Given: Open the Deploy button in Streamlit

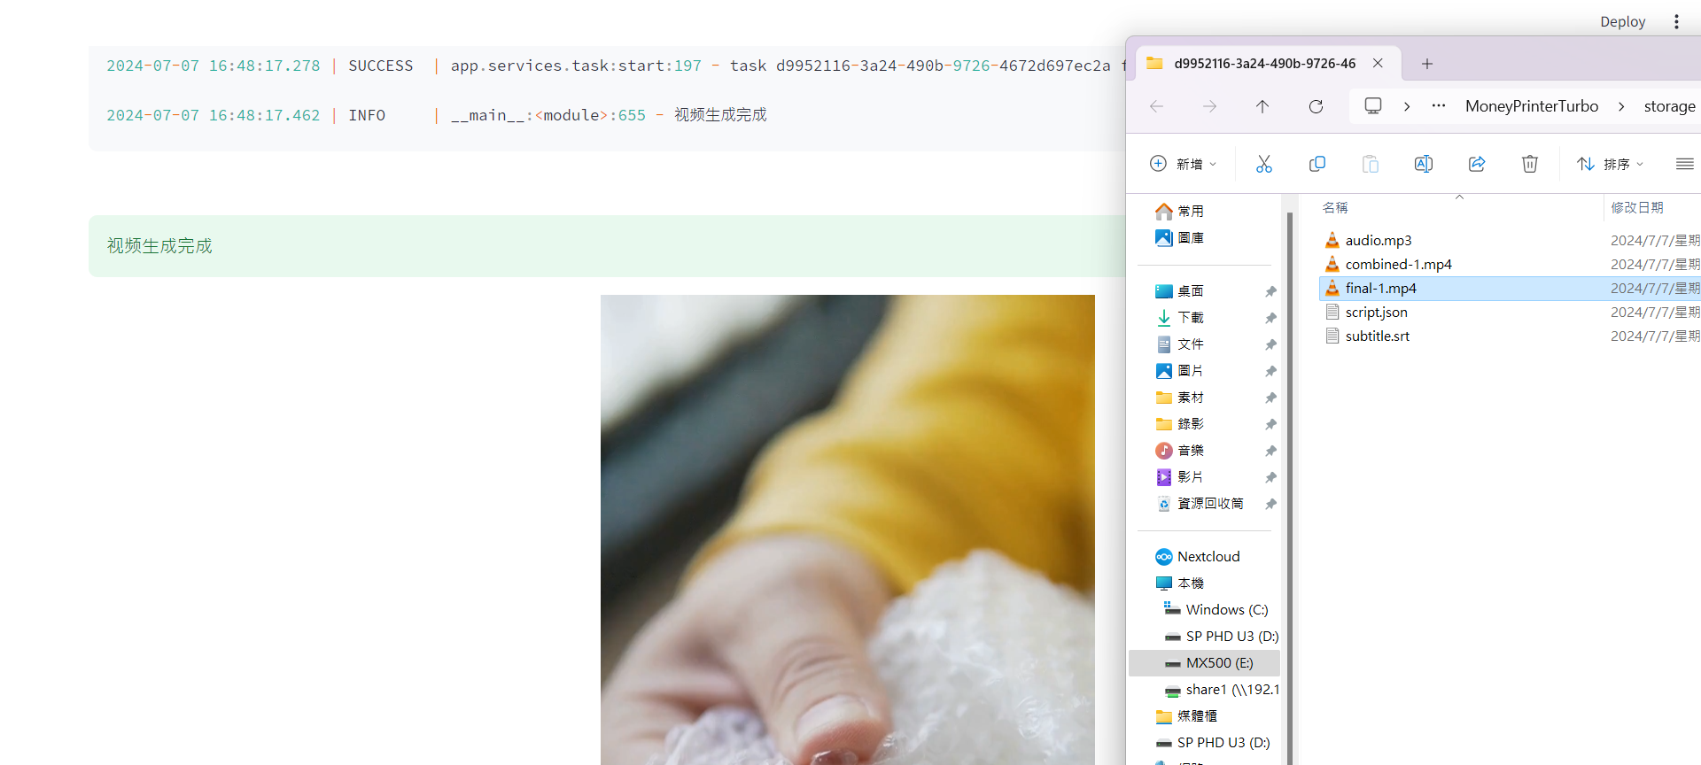Looking at the screenshot, I should (x=1622, y=21).
